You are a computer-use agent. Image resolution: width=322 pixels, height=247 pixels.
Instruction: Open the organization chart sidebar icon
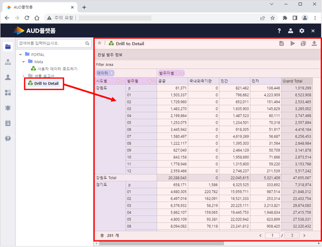tap(8, 62)
